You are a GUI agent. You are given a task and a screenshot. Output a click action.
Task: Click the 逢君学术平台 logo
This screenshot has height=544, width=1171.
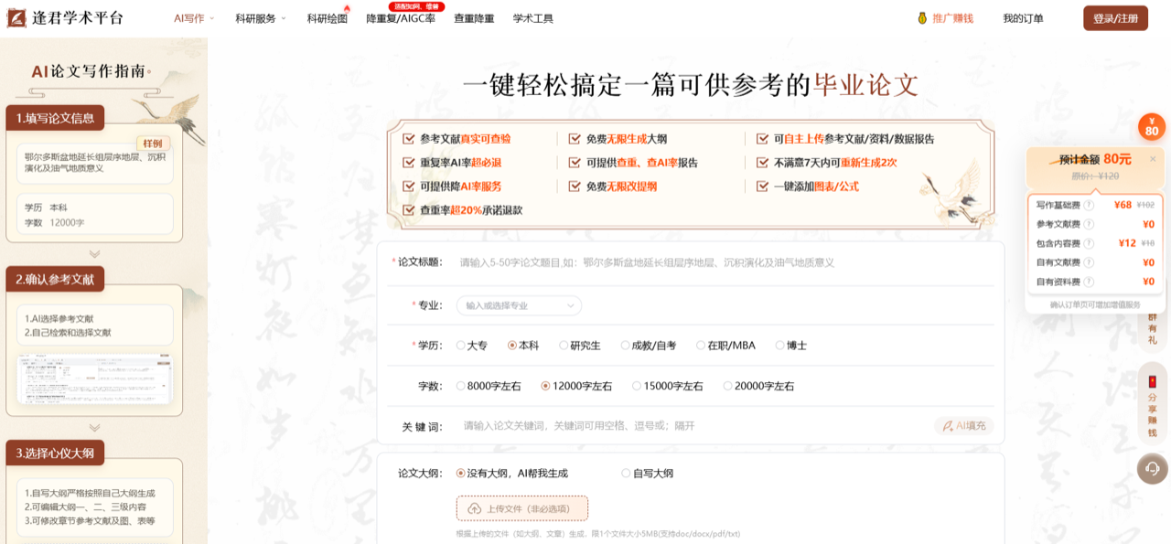65,18
